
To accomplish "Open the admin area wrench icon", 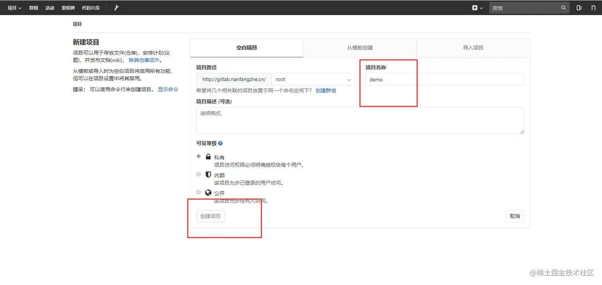I will (117, 8).
